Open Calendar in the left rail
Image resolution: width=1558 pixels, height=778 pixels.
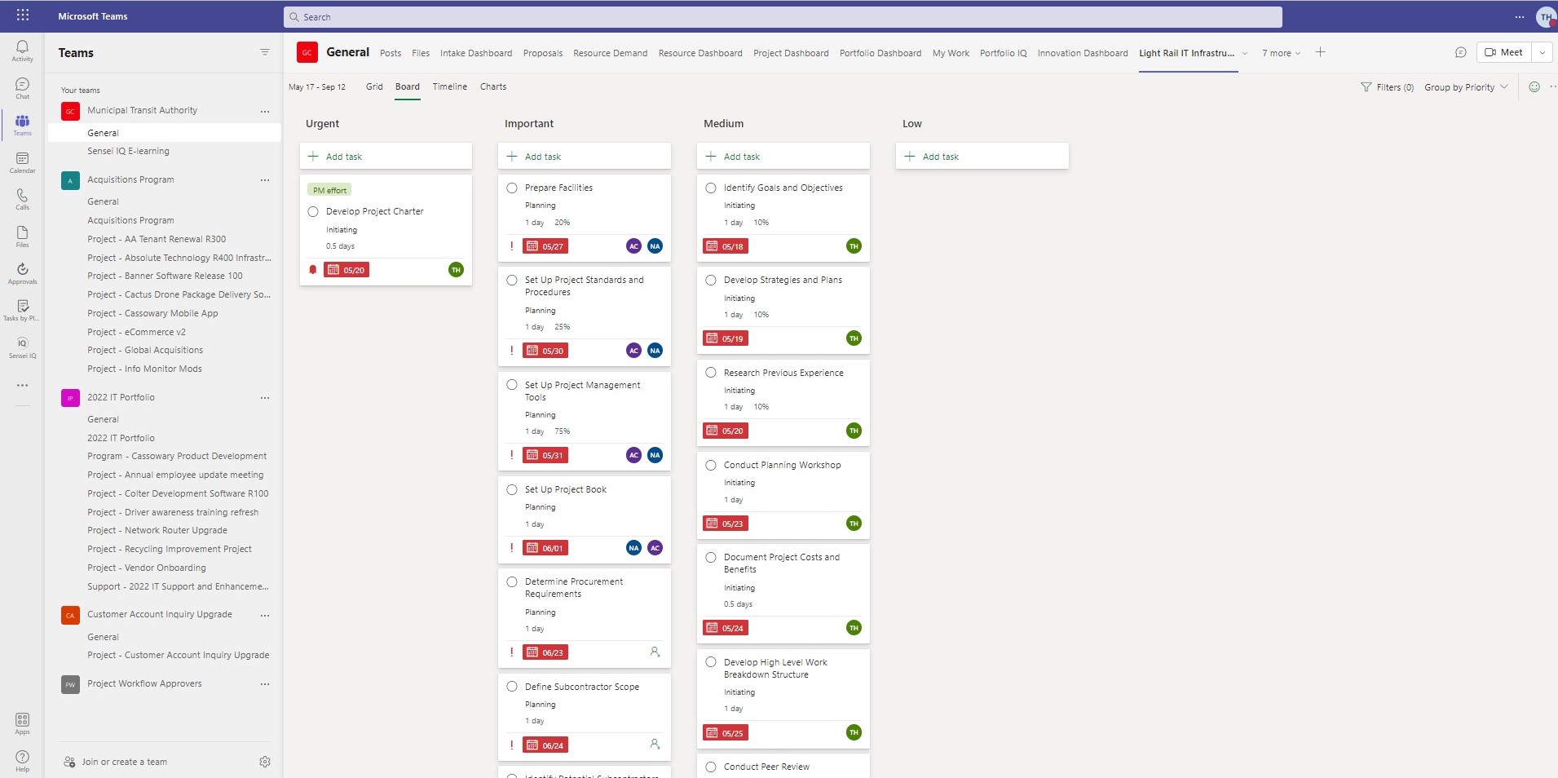pos(22,162)
